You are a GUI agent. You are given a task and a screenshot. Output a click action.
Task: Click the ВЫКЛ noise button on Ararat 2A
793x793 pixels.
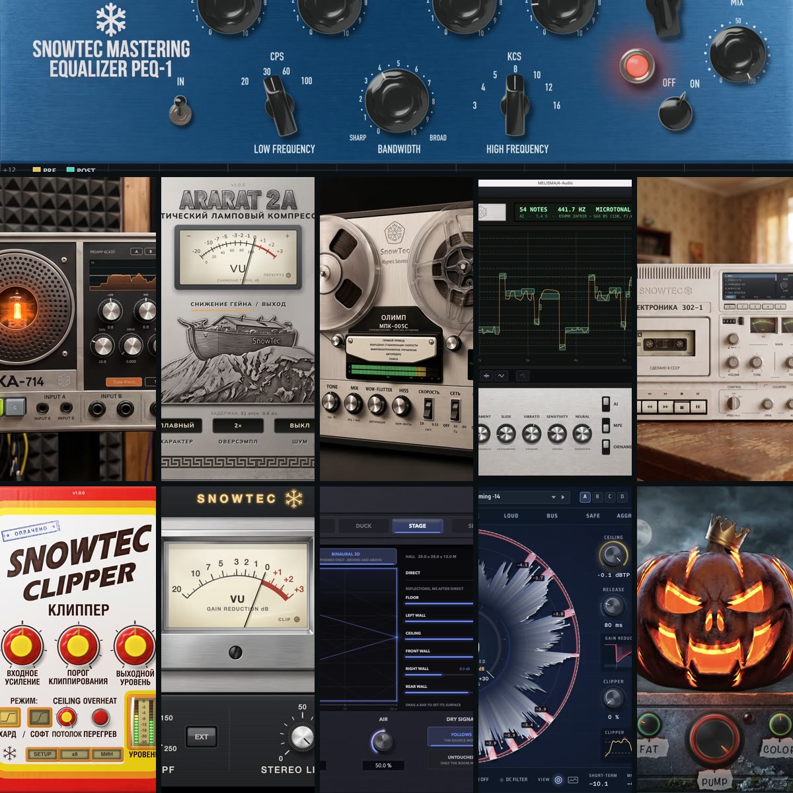294,426
